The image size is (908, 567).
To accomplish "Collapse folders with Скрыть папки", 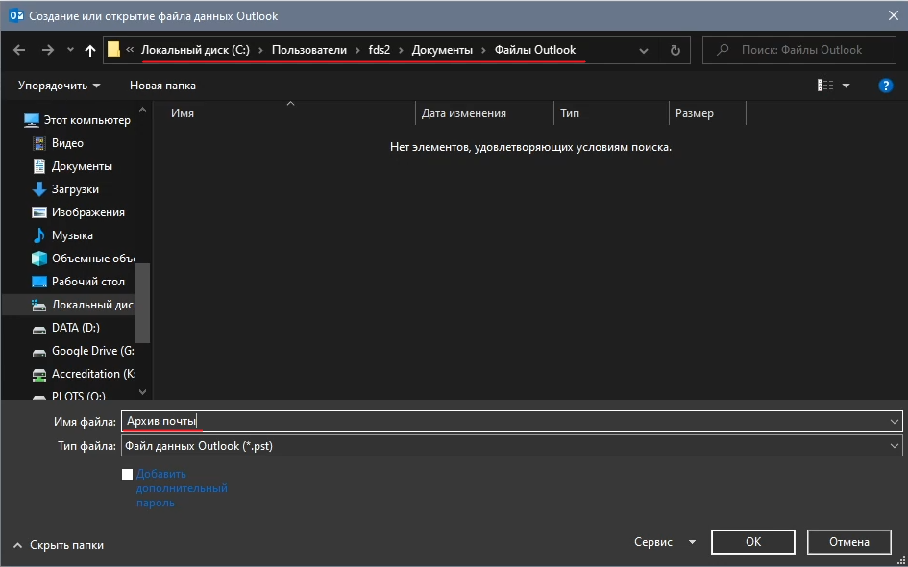I will coord(59,545).
